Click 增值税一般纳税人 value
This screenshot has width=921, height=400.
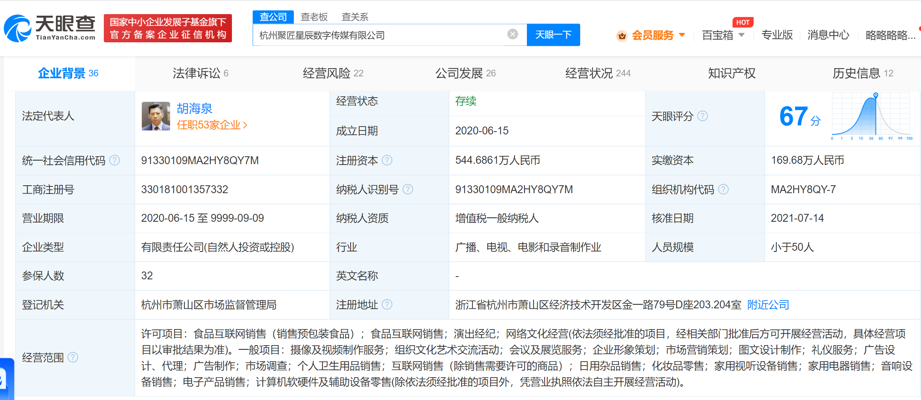click(x=497, y=218)
